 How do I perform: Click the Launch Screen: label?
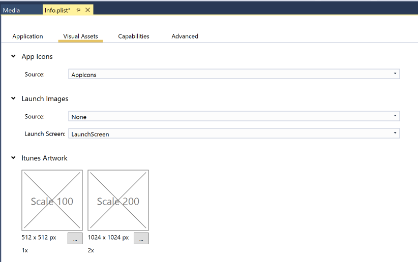pos(45,134)
